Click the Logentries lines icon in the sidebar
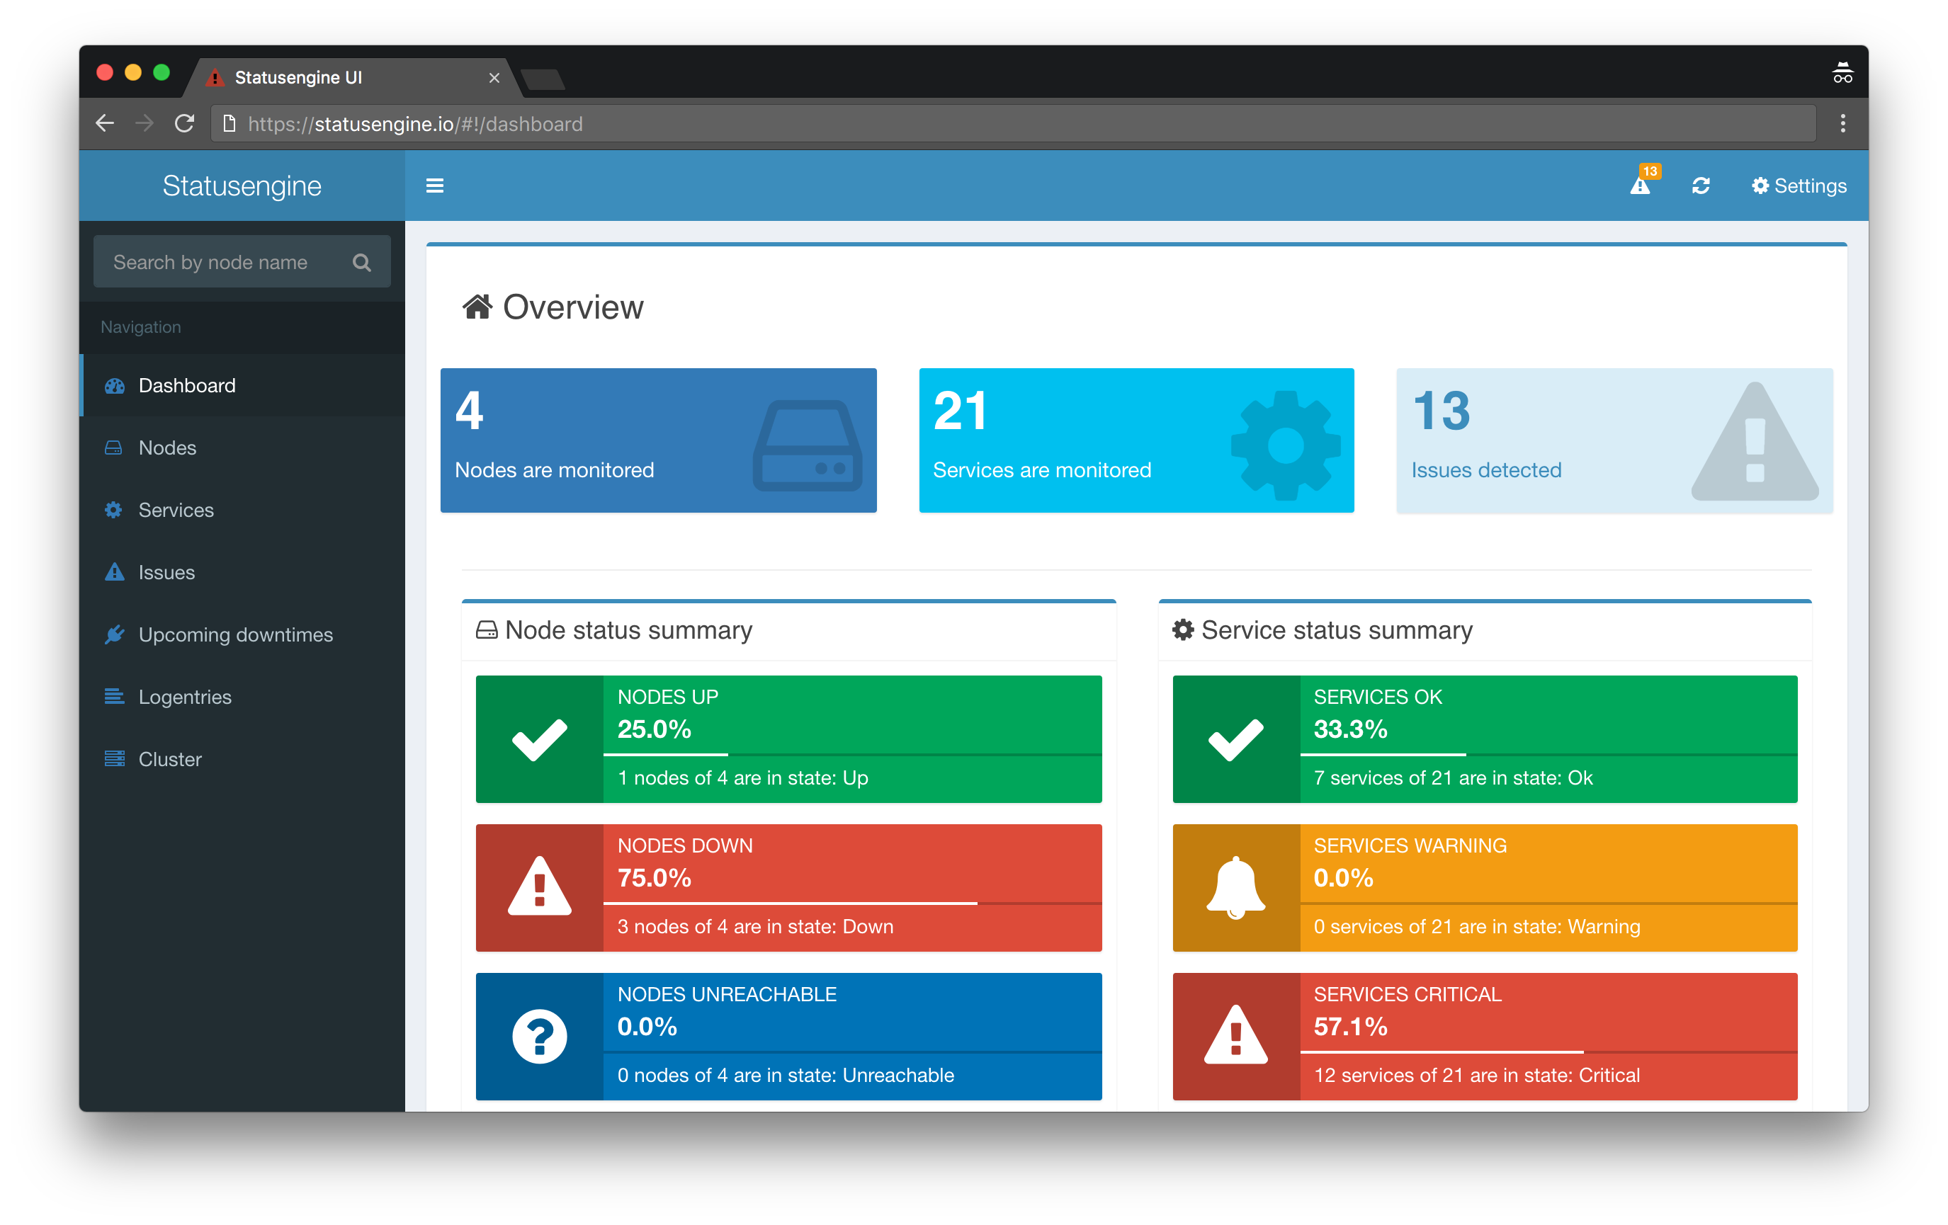 point(114,696)
